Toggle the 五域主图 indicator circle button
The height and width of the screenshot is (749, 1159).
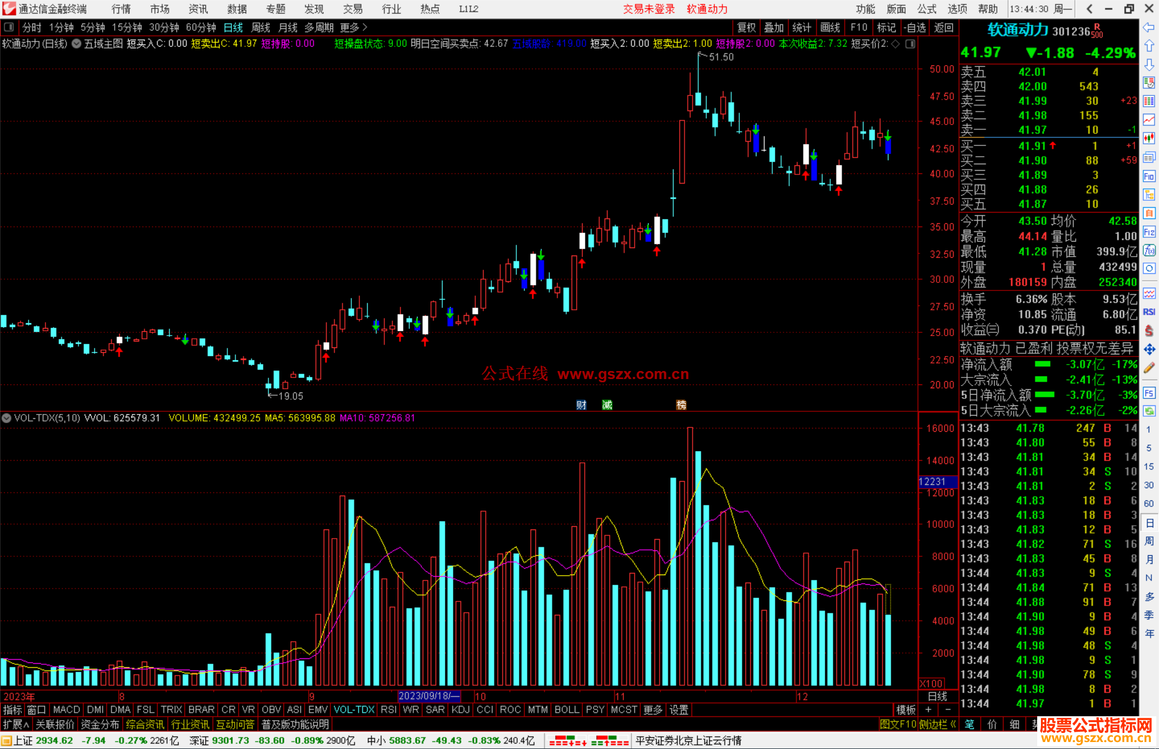[77, 43]
